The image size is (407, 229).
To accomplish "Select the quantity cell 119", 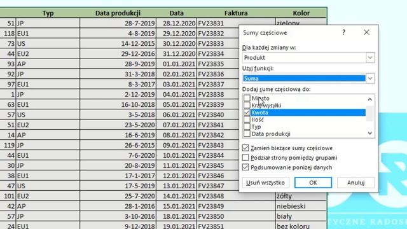I will click(8, 145).
